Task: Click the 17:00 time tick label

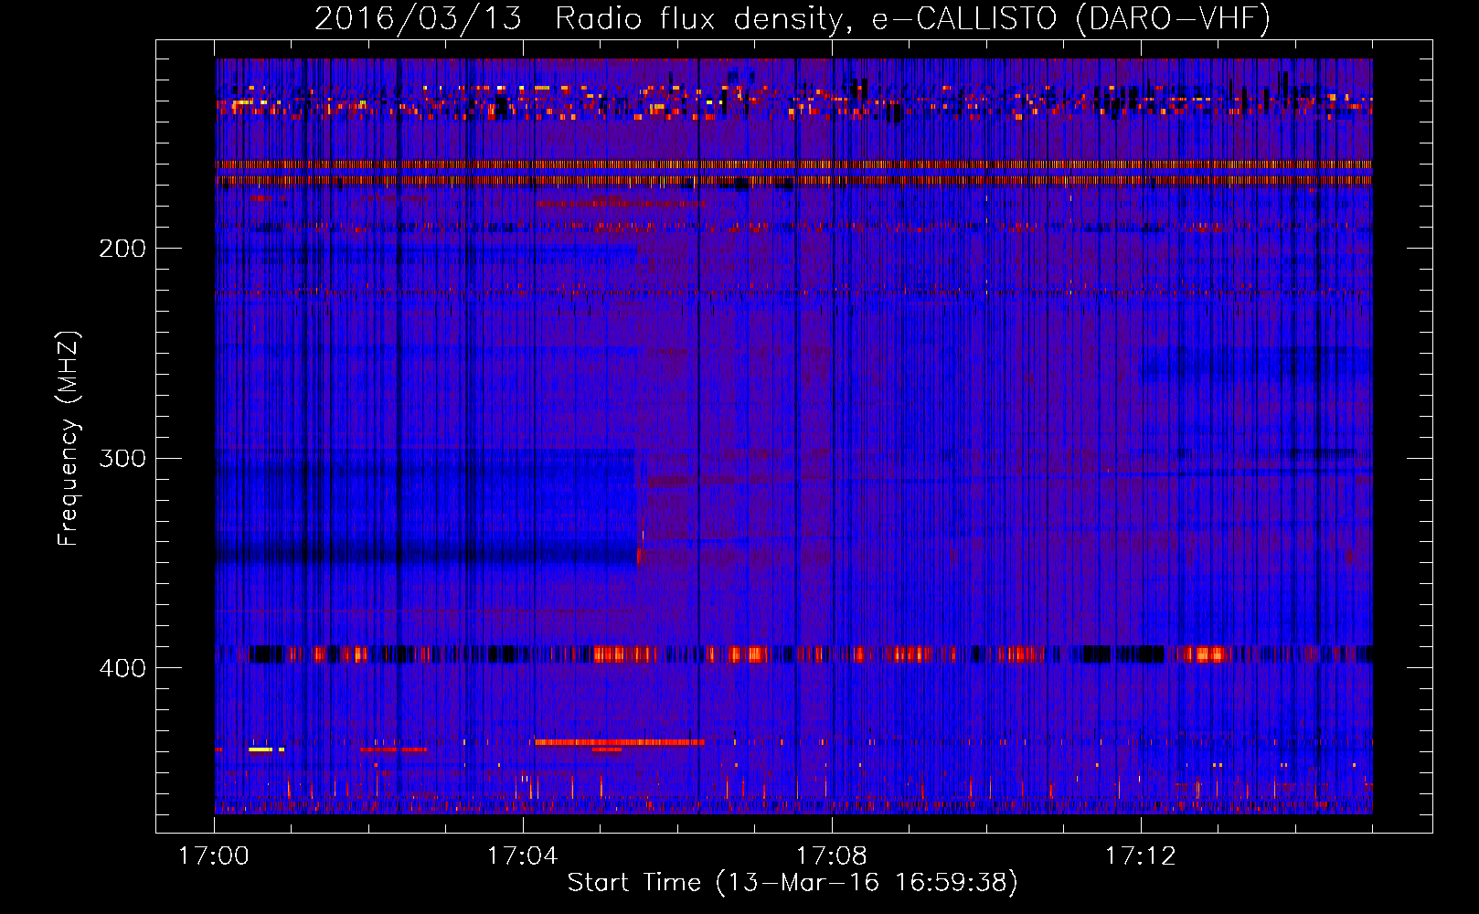Action: (214, 856)
